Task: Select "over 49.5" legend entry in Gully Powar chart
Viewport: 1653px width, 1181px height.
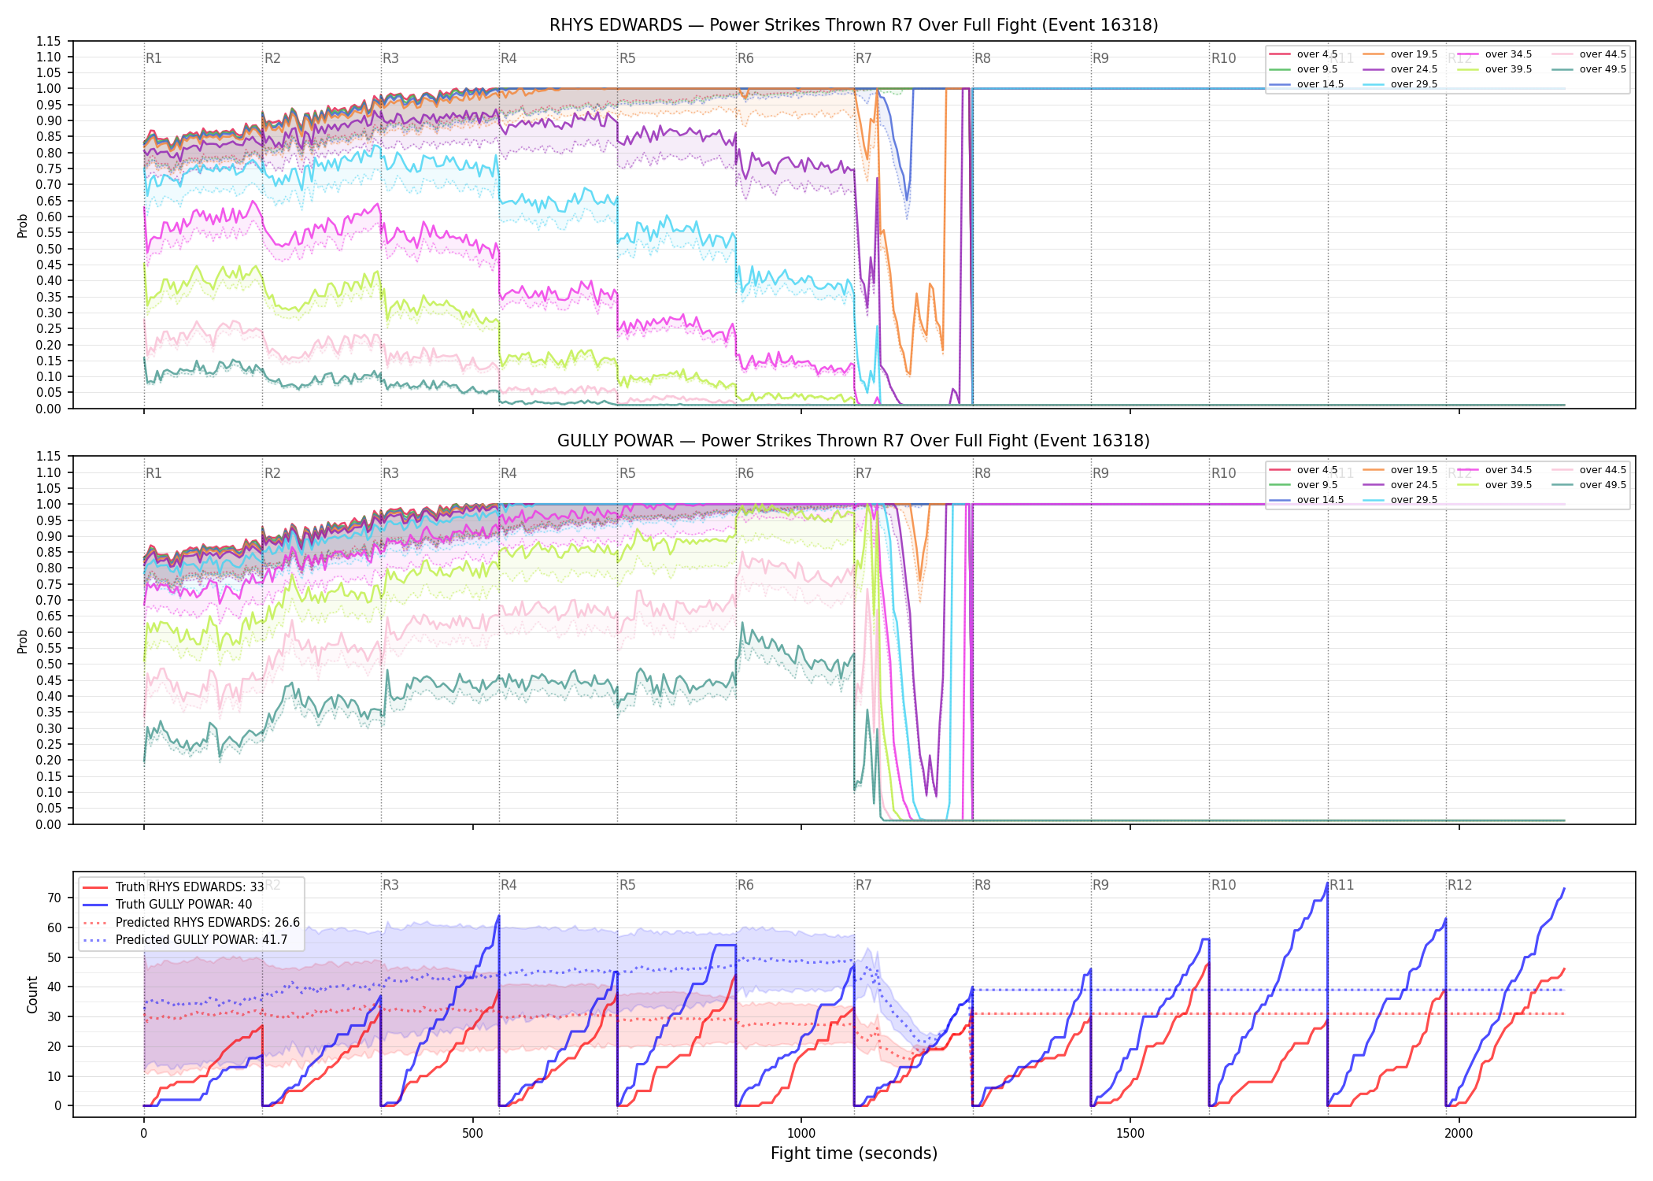Action: (1588, 485)
